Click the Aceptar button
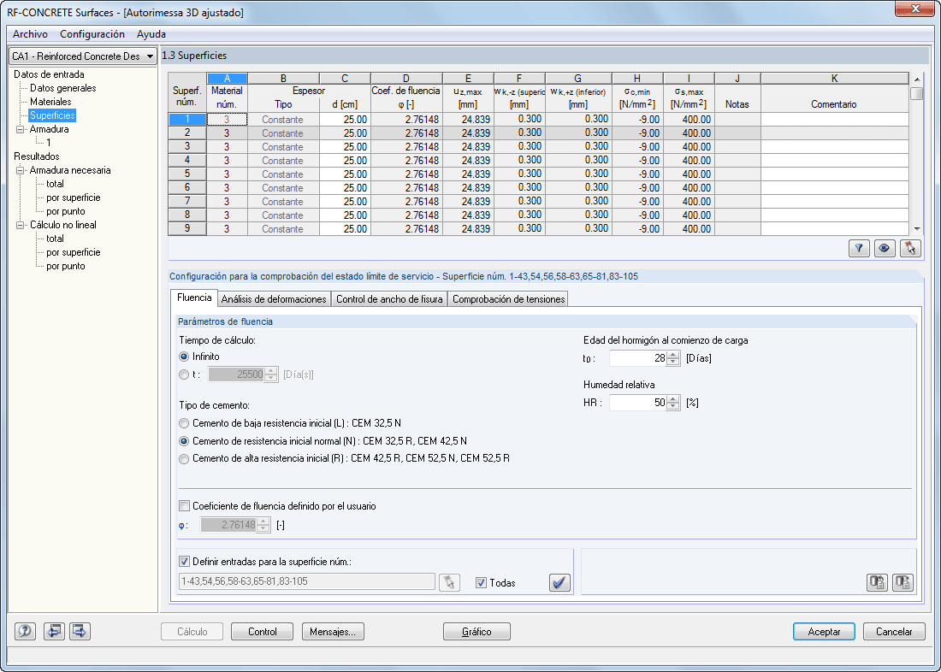This screenshot has width=941, height=672. [x=824, y=632]
